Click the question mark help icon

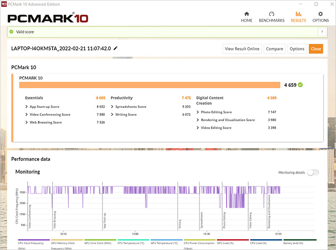(x=322, y=32)
